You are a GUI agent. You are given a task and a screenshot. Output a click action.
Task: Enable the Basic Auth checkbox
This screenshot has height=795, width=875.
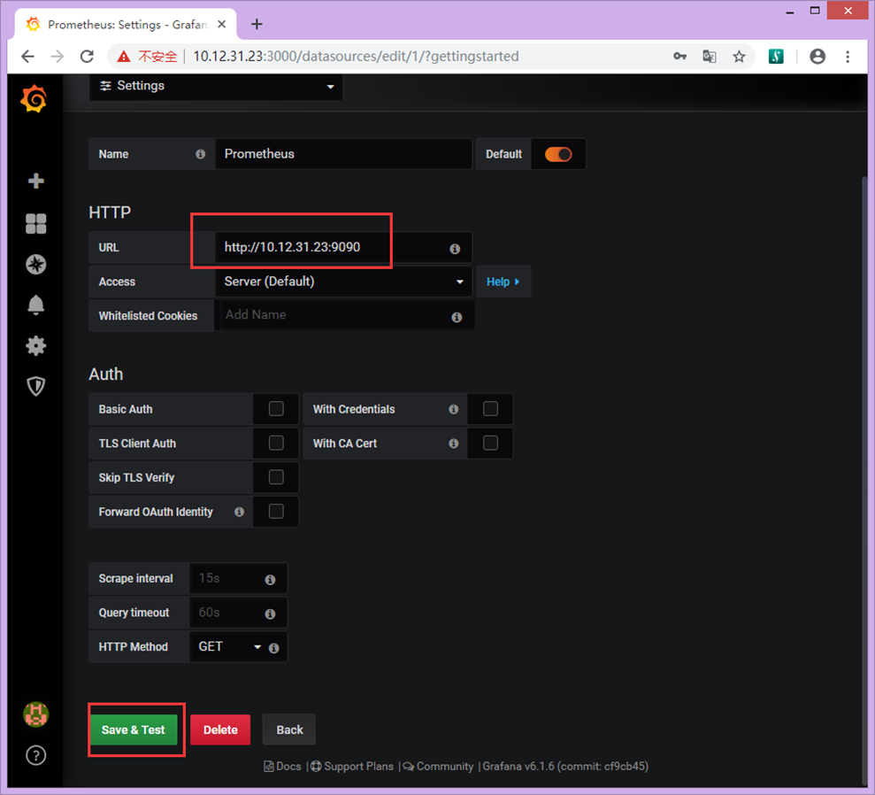pyautogui.click(x=276, y=409)
